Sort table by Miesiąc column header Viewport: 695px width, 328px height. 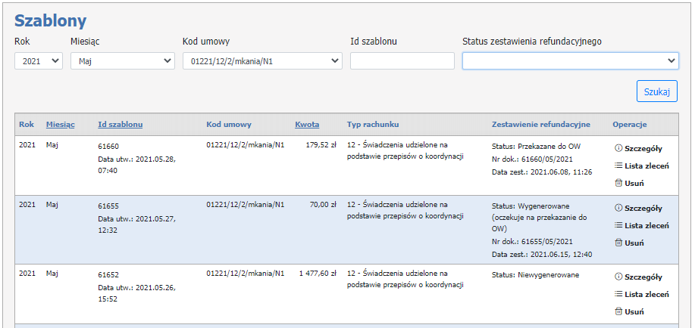point(60,125)
